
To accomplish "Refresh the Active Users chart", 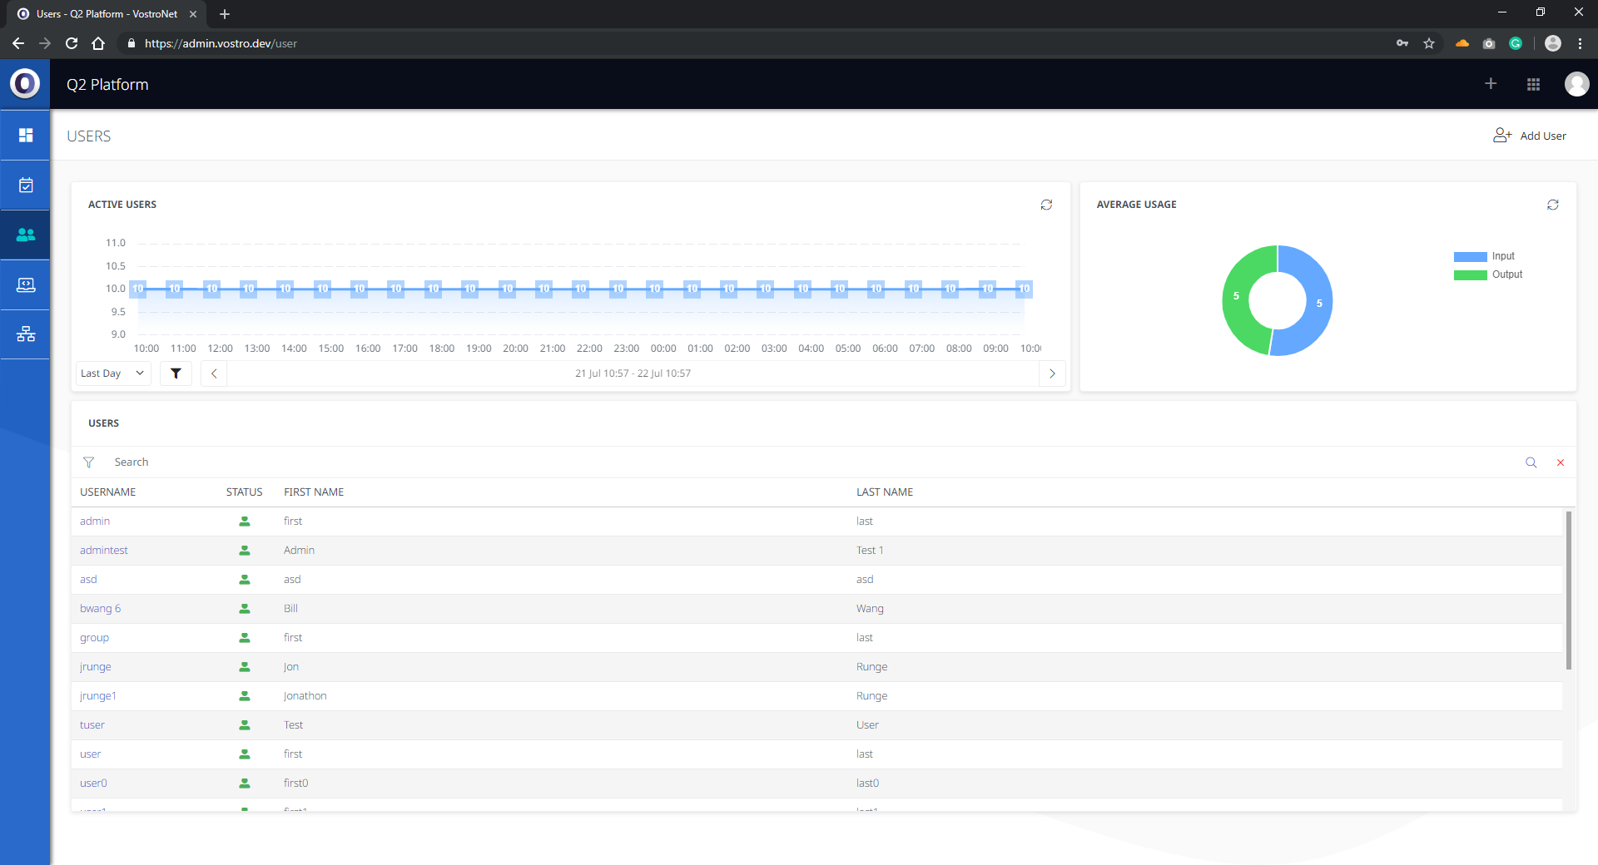I will click(x=1046, y=205).
